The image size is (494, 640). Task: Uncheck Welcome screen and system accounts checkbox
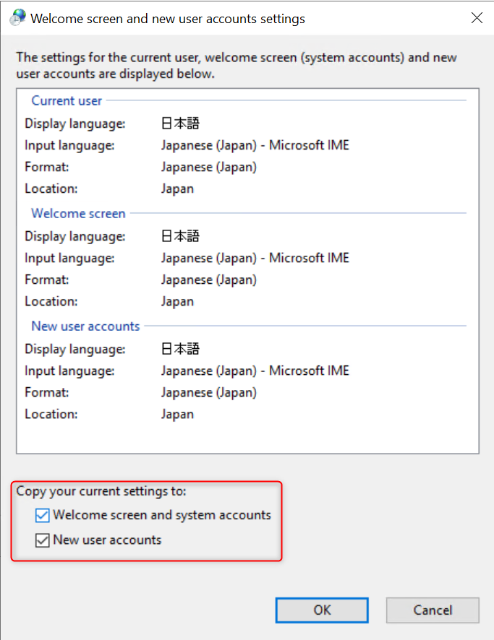(43, 515)
